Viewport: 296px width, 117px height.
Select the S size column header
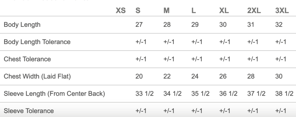138,11
